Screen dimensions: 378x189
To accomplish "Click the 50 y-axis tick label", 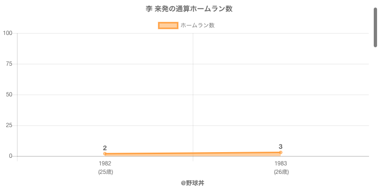I will pos(9,94).
